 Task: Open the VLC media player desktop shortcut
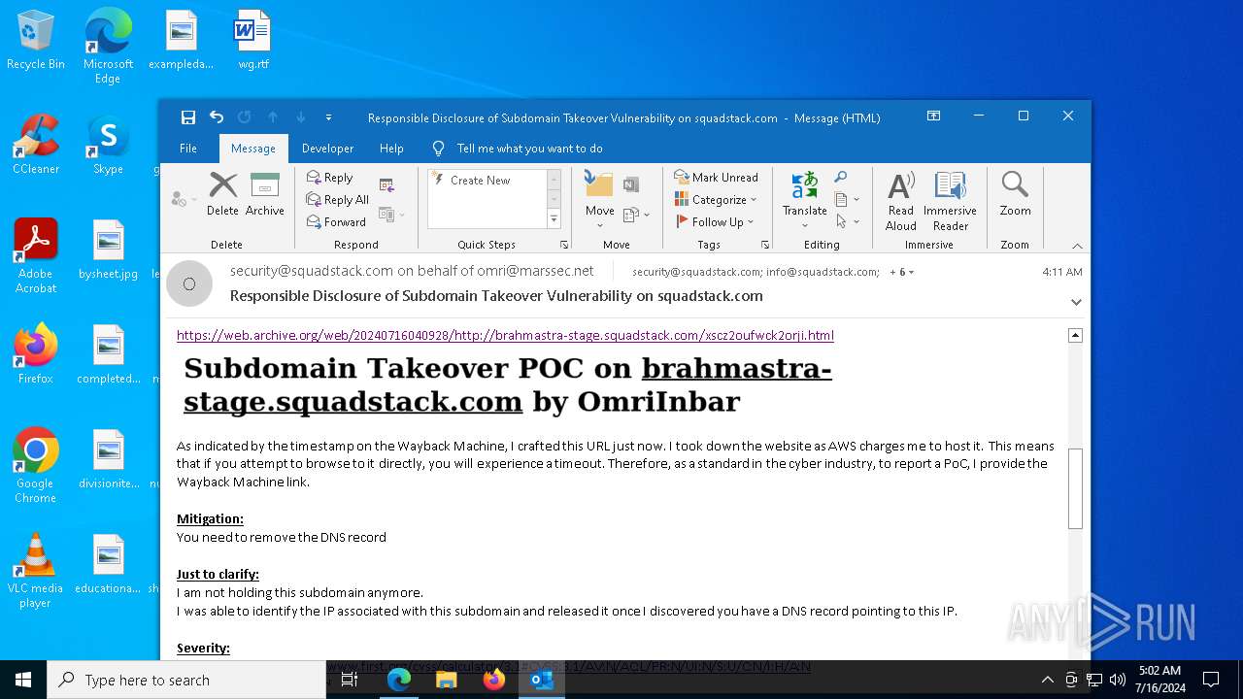(36, 571)
